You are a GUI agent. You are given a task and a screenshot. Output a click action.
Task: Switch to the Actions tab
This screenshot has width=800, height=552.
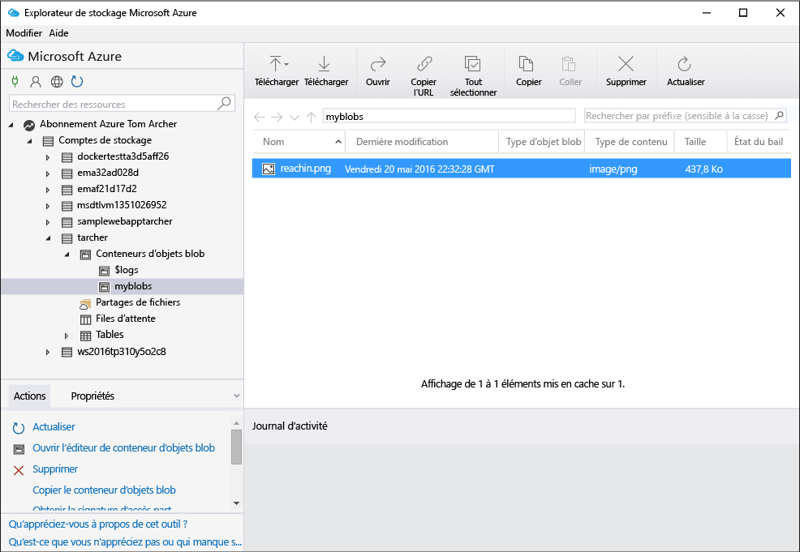tap(29, 396)
